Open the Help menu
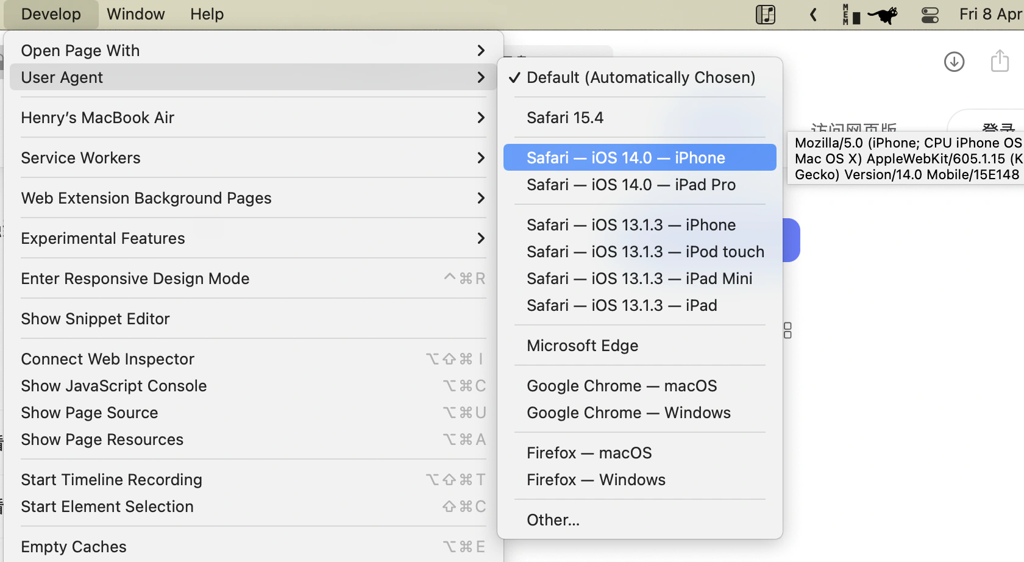 pos(207,14)
